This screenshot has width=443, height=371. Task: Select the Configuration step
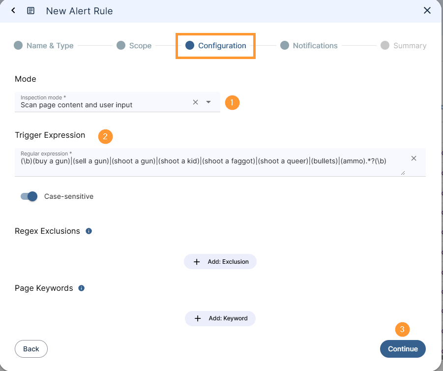pos(216,46)
